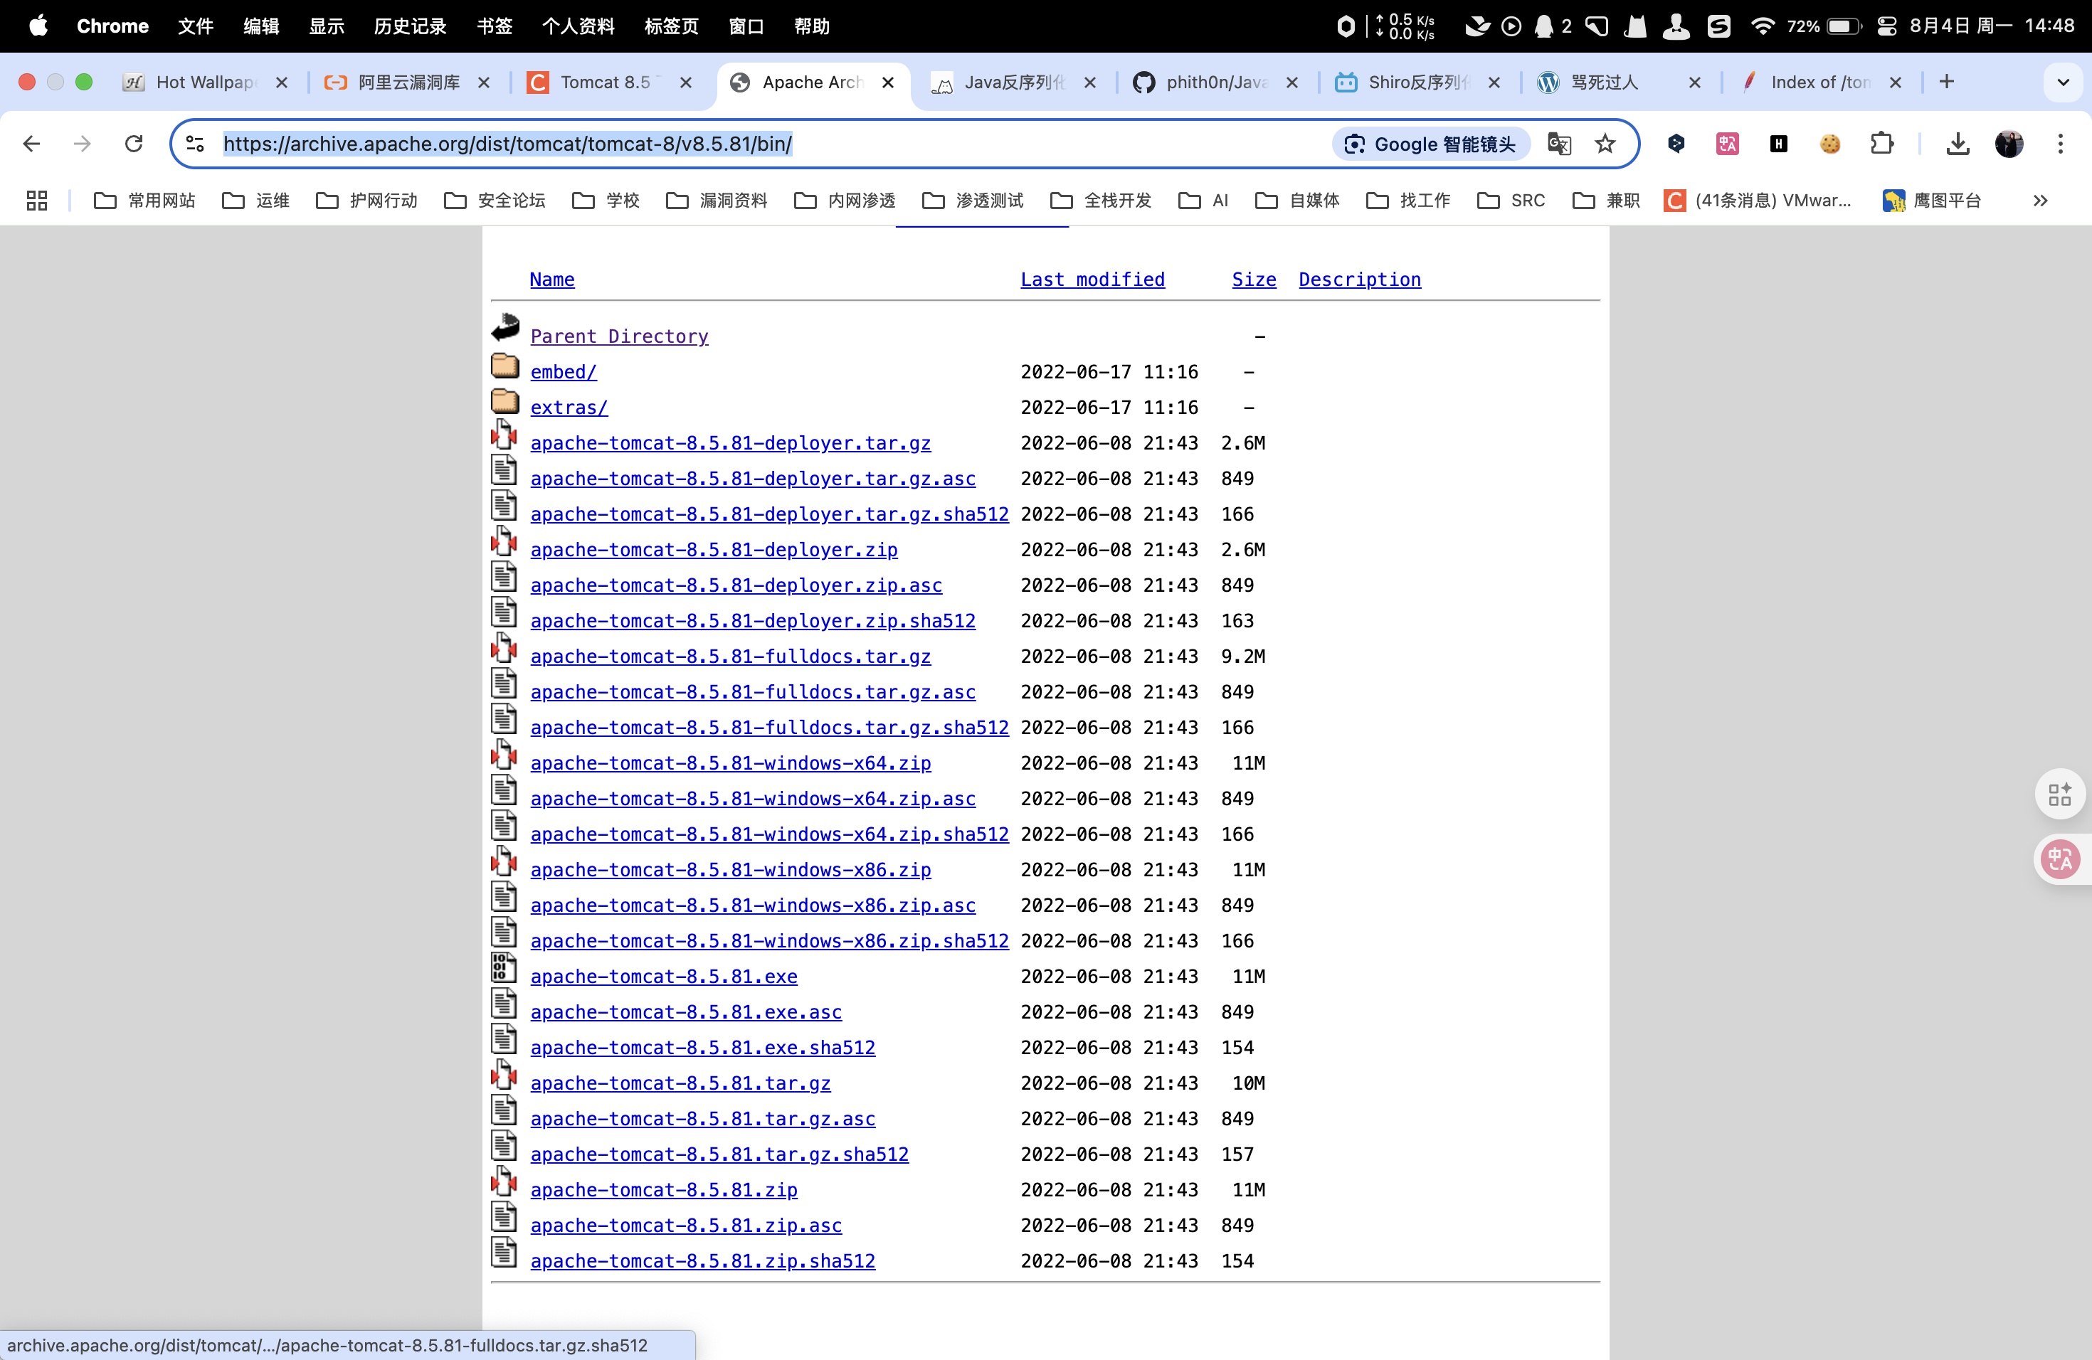
Task: Open the 漏洞资料 bookmarks folder
Action: (x=717, y=201)
